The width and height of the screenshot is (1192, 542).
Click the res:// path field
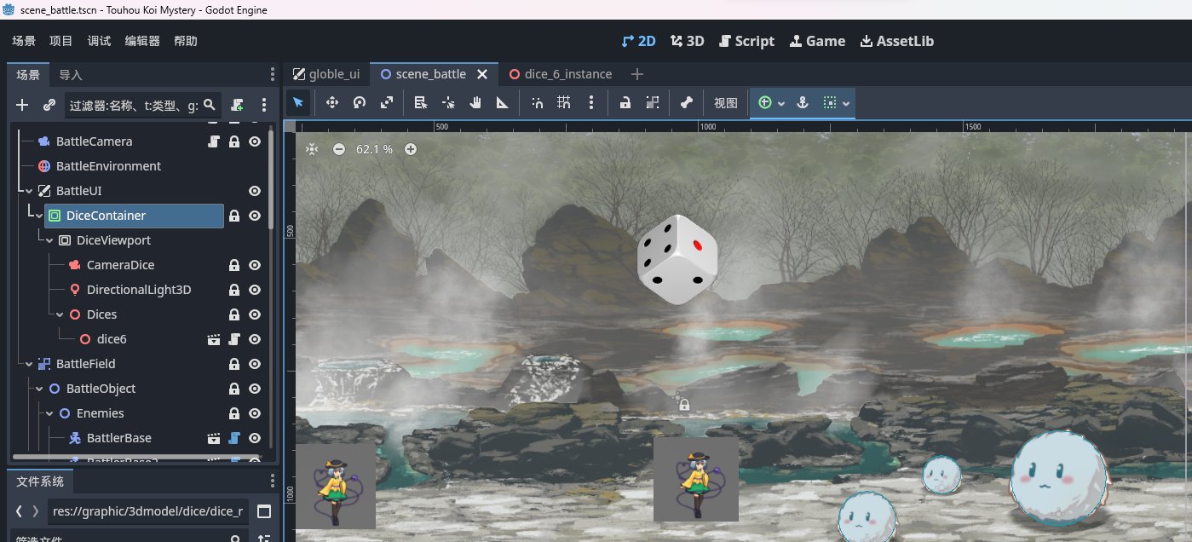click(x=148, y=512)
